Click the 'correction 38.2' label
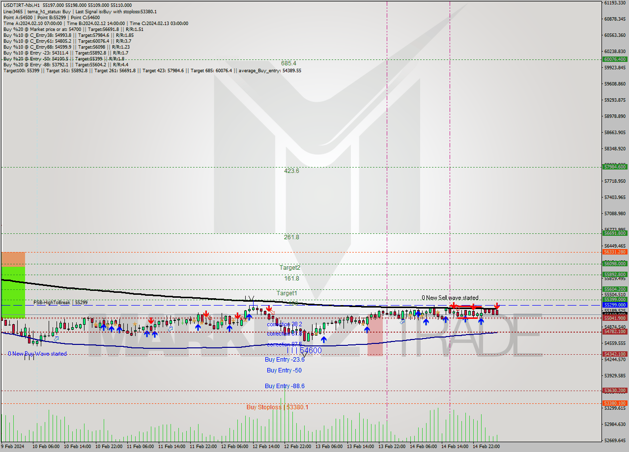 [285, 325]
